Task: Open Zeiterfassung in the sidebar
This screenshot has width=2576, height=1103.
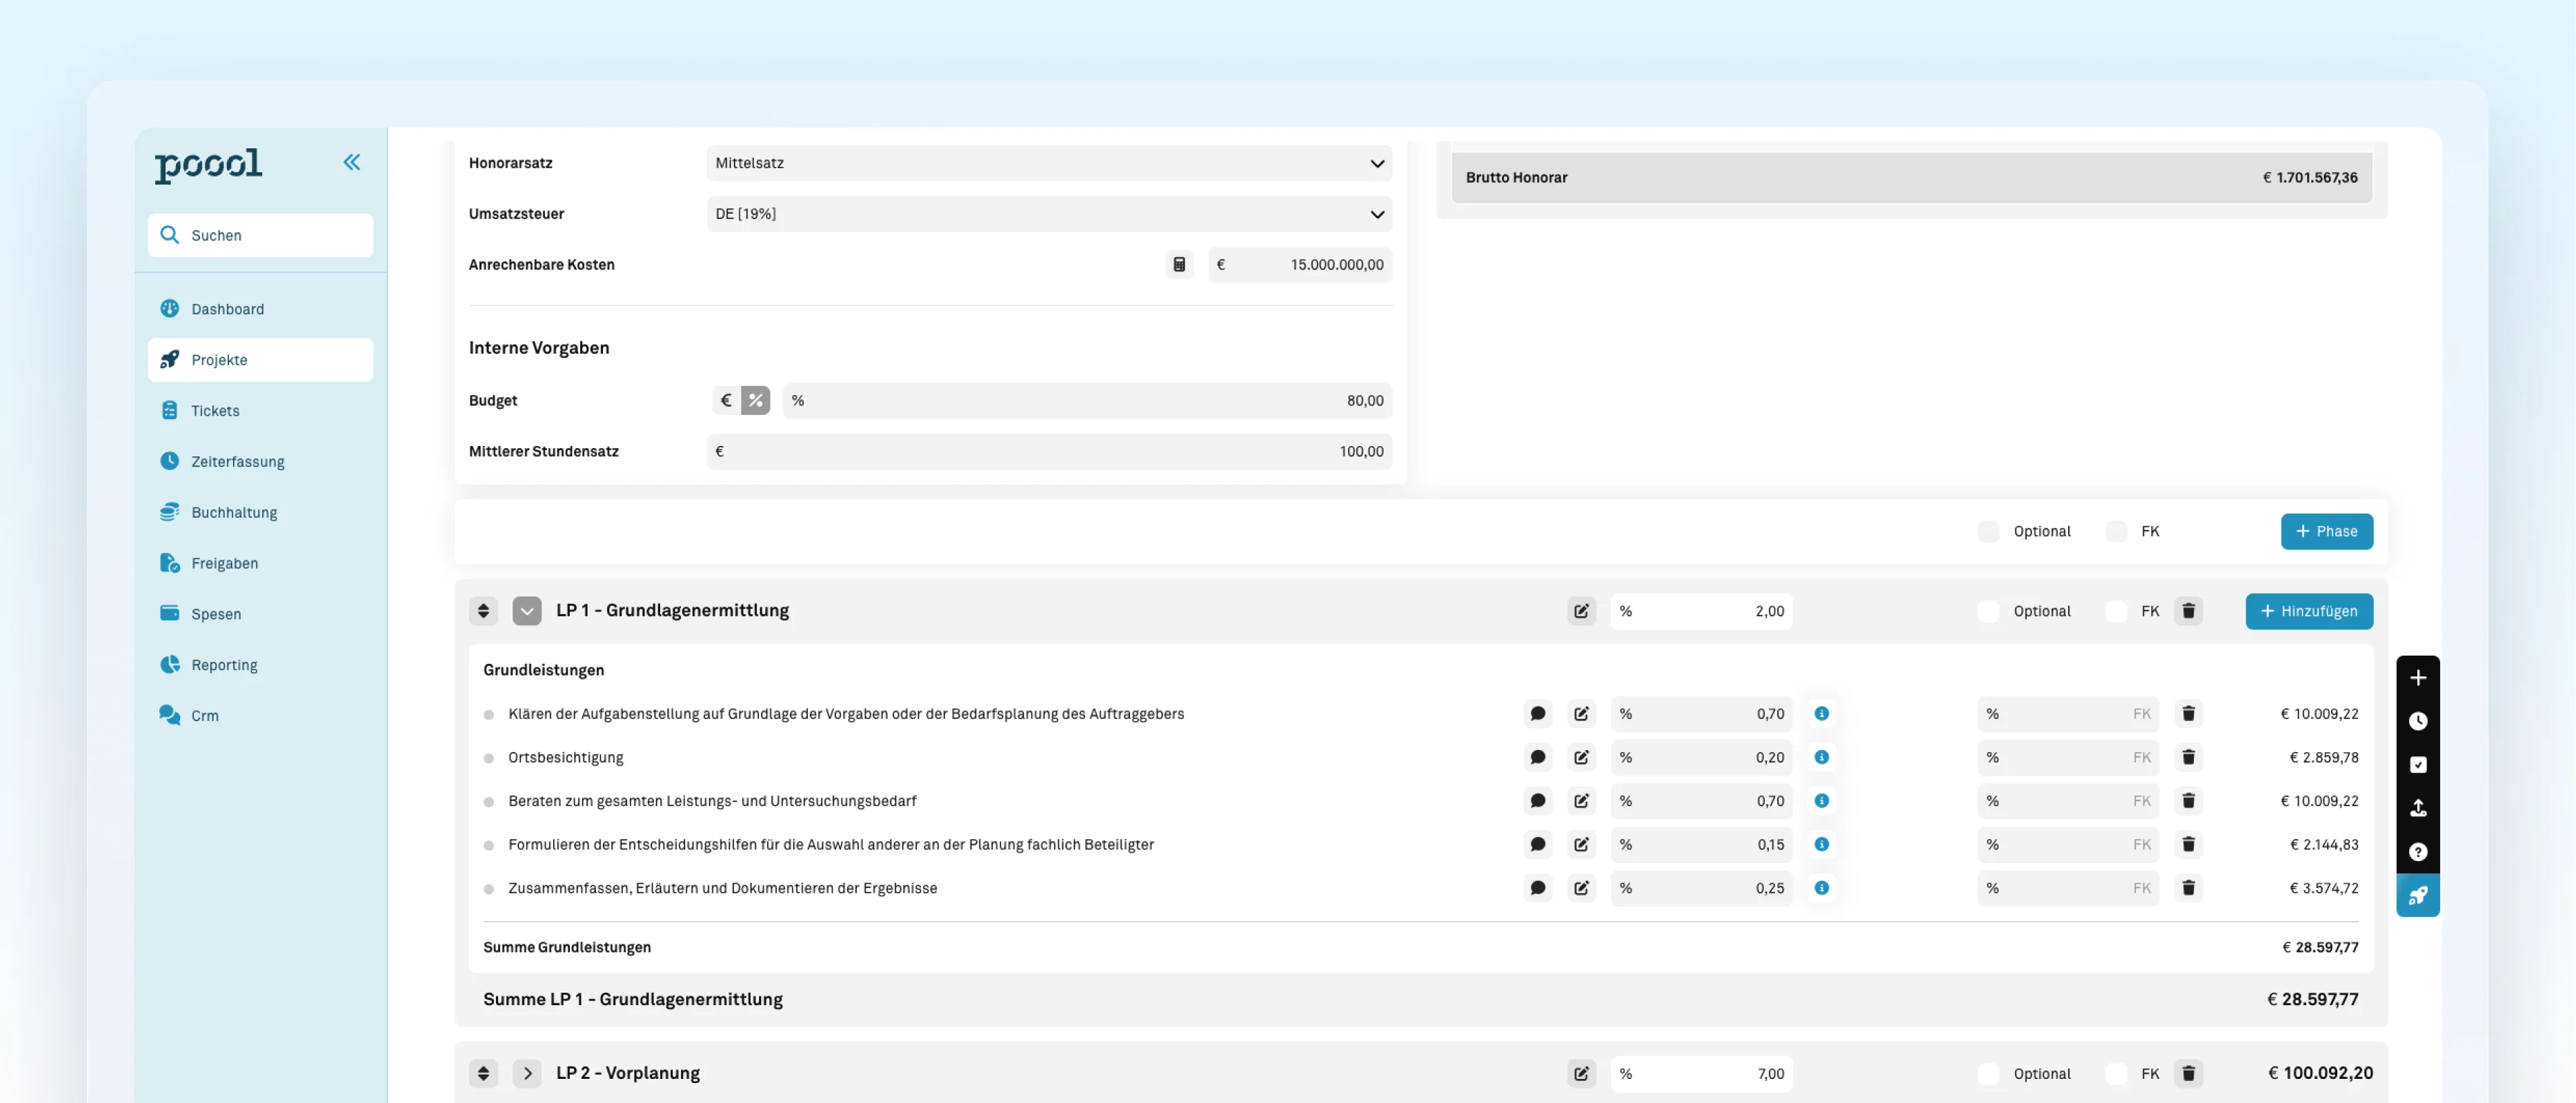Action: click(260, 462)
